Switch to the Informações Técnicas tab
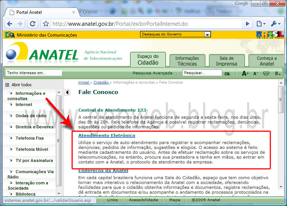This screenshot has width=287, height=206. [x=187, y=61]
